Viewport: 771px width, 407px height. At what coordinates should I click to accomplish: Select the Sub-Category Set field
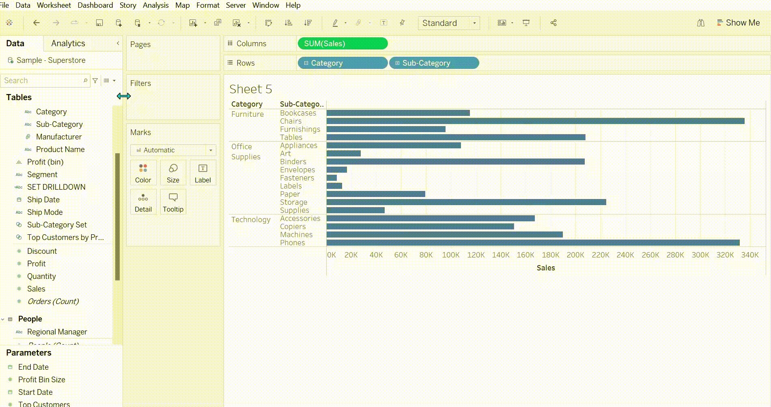click(x=57, y=225)
